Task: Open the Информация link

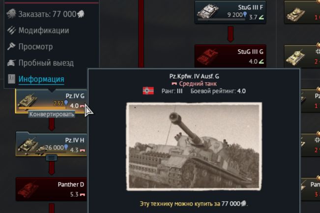Action: click(41, 79)
